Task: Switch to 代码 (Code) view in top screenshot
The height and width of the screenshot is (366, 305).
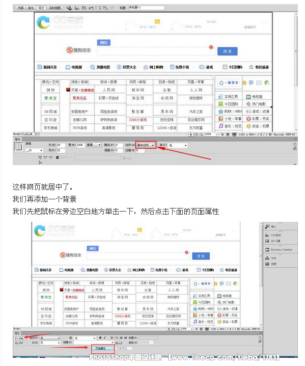Action: point(20,8)
